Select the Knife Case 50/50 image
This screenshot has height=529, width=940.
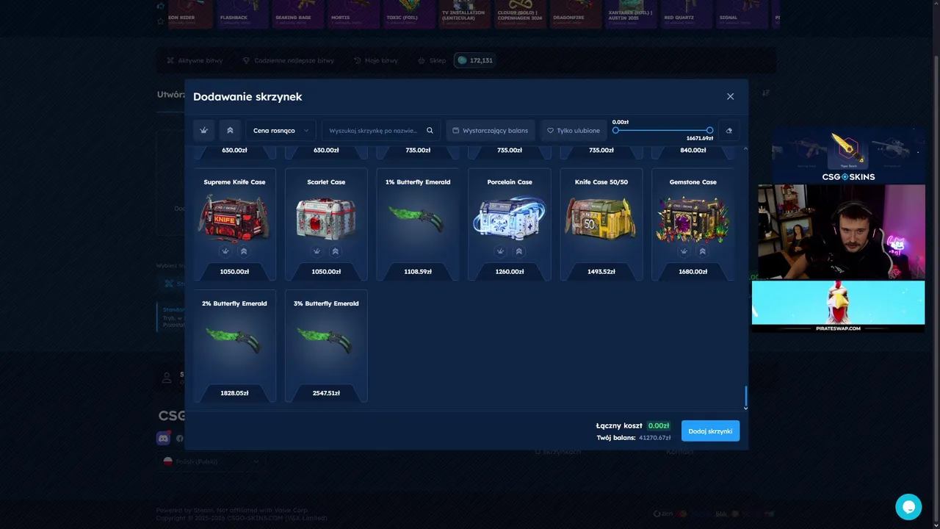pos(601,217)
